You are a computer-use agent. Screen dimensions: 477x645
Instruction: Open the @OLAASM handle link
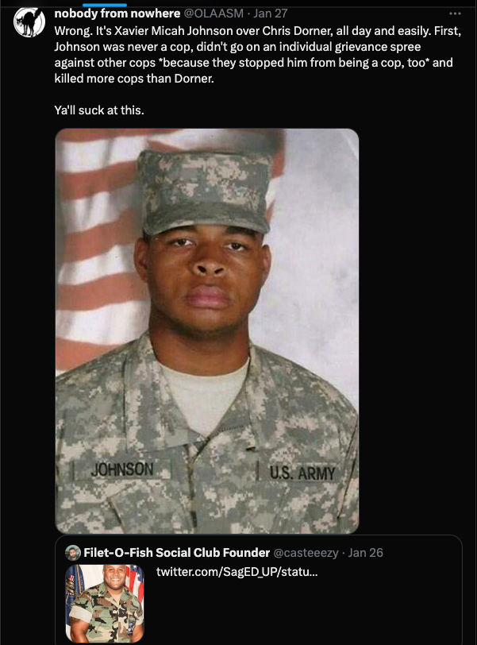click(213, 14)
